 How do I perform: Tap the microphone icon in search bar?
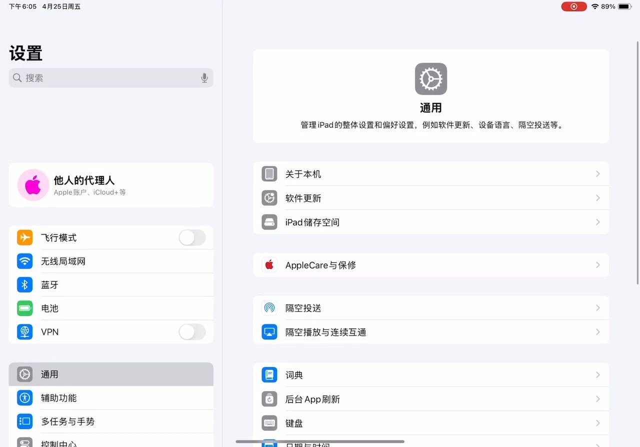pyautogui.click(x=204, y=78)
